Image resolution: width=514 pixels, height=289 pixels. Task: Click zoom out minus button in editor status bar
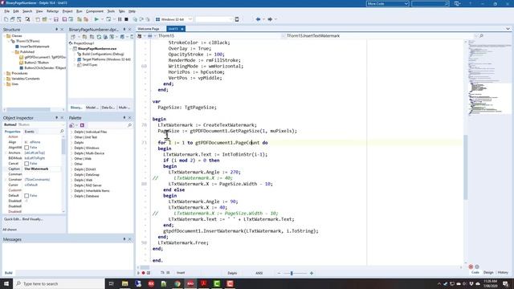(x=279, y=273)
